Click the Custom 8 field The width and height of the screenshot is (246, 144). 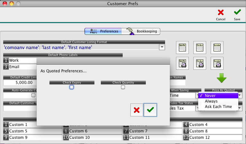click(216, 131)
